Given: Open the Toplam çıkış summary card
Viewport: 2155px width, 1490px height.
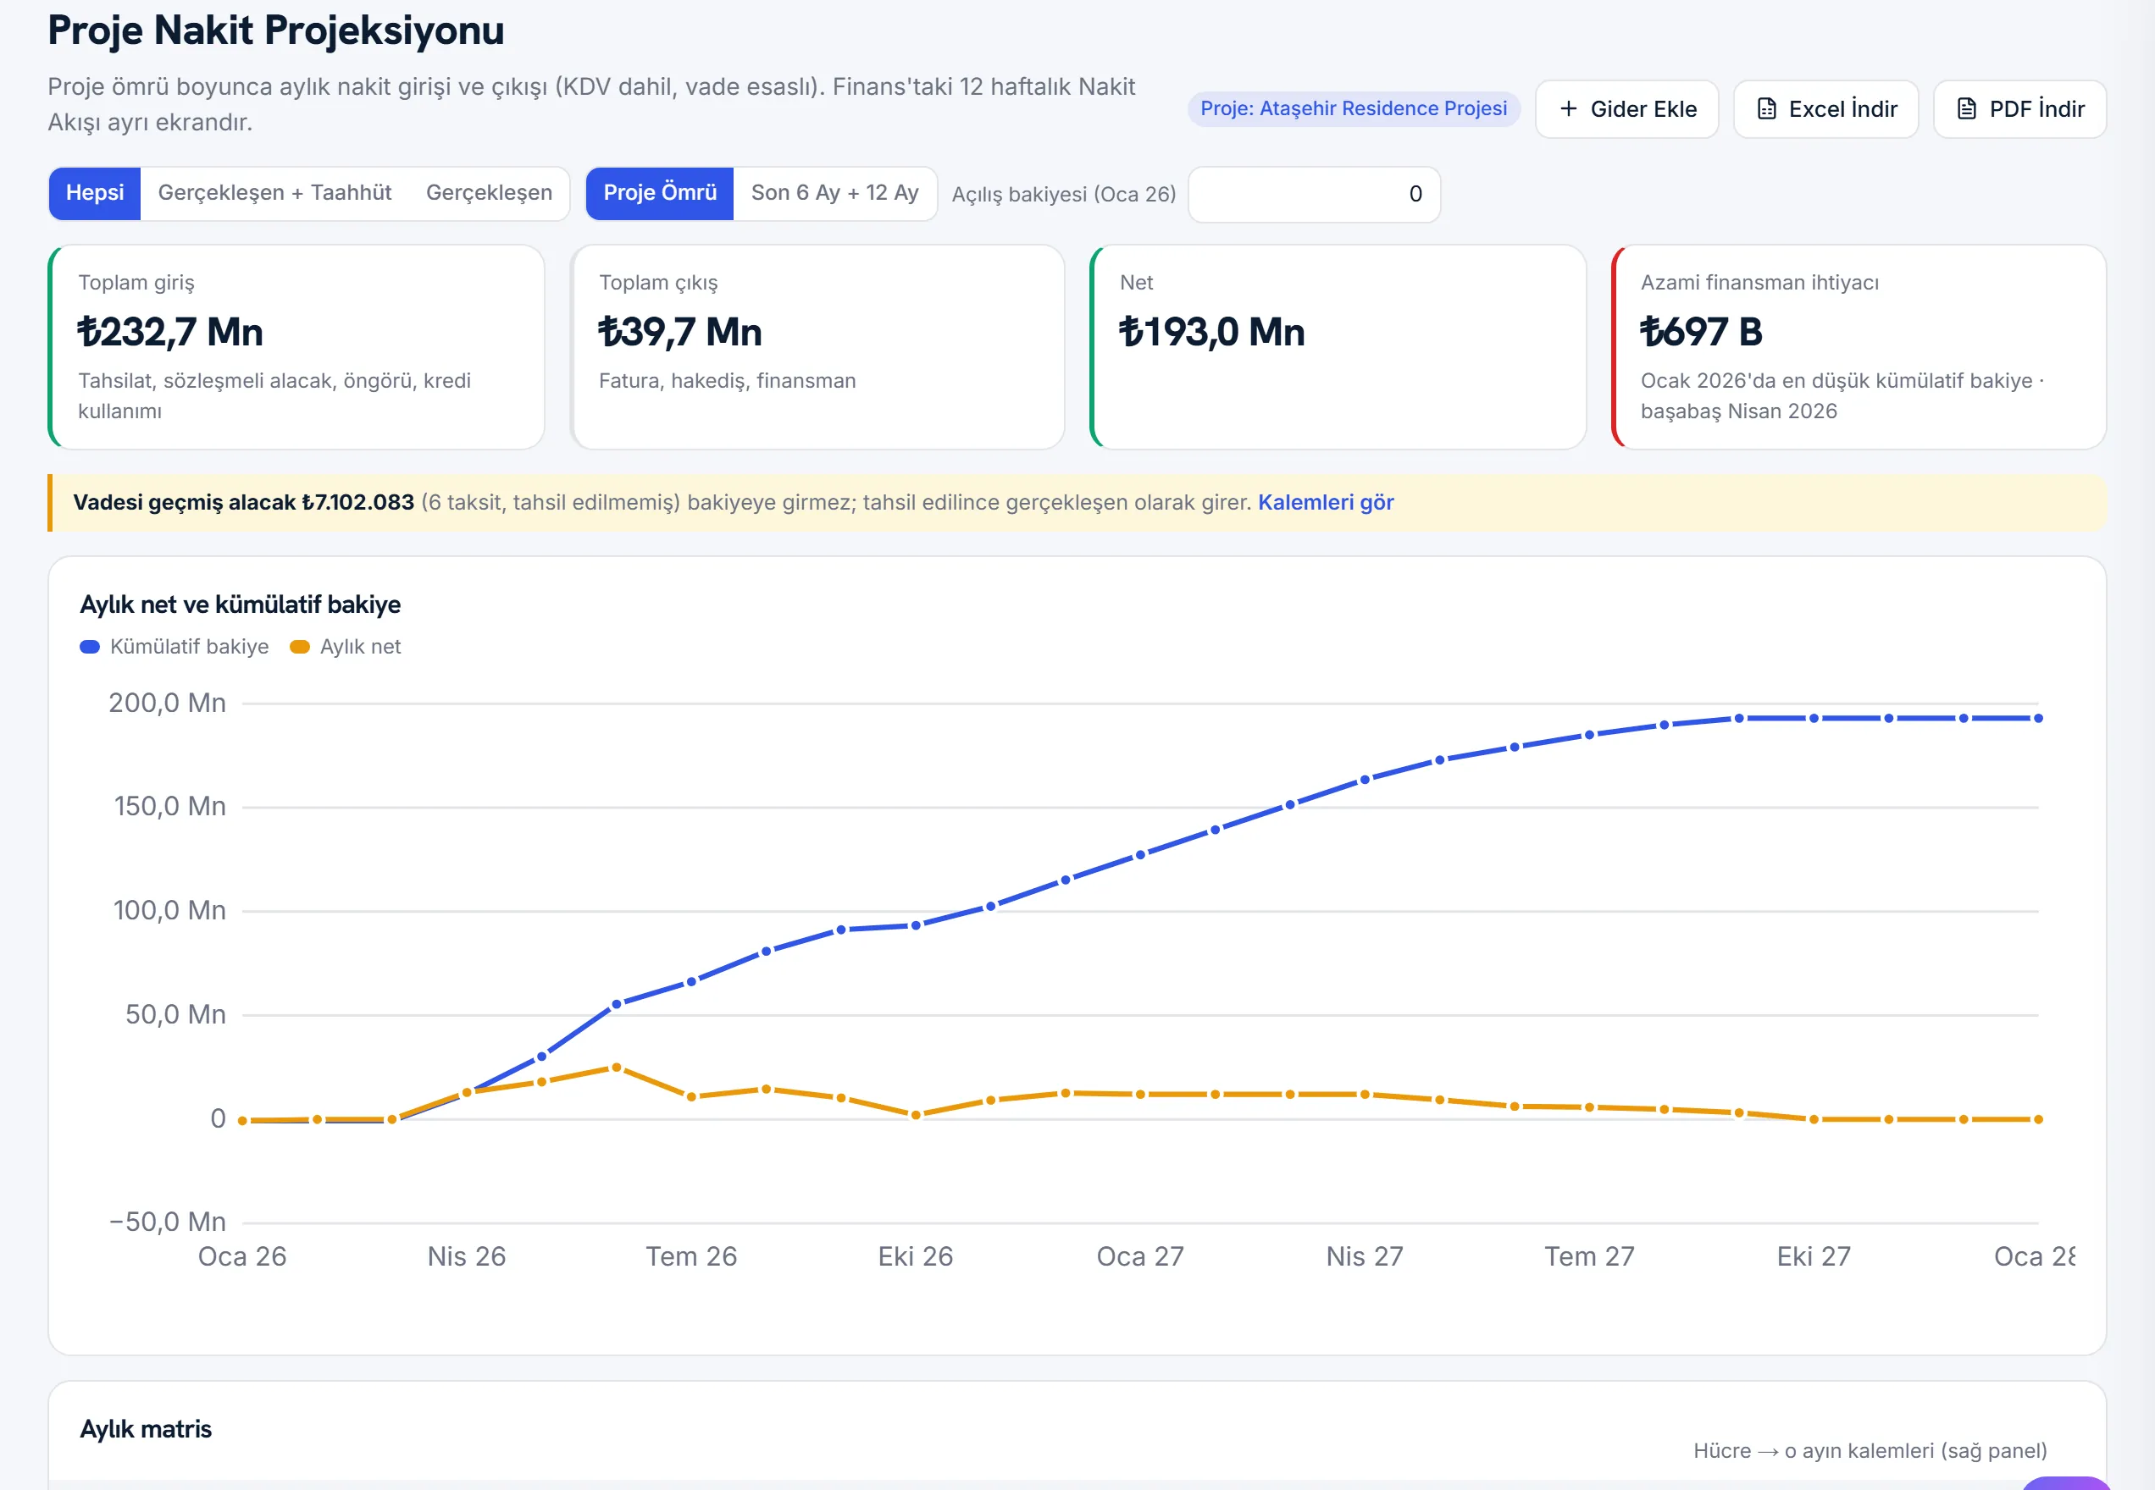Looking at the screenshot, I should (x=817, y=347).
